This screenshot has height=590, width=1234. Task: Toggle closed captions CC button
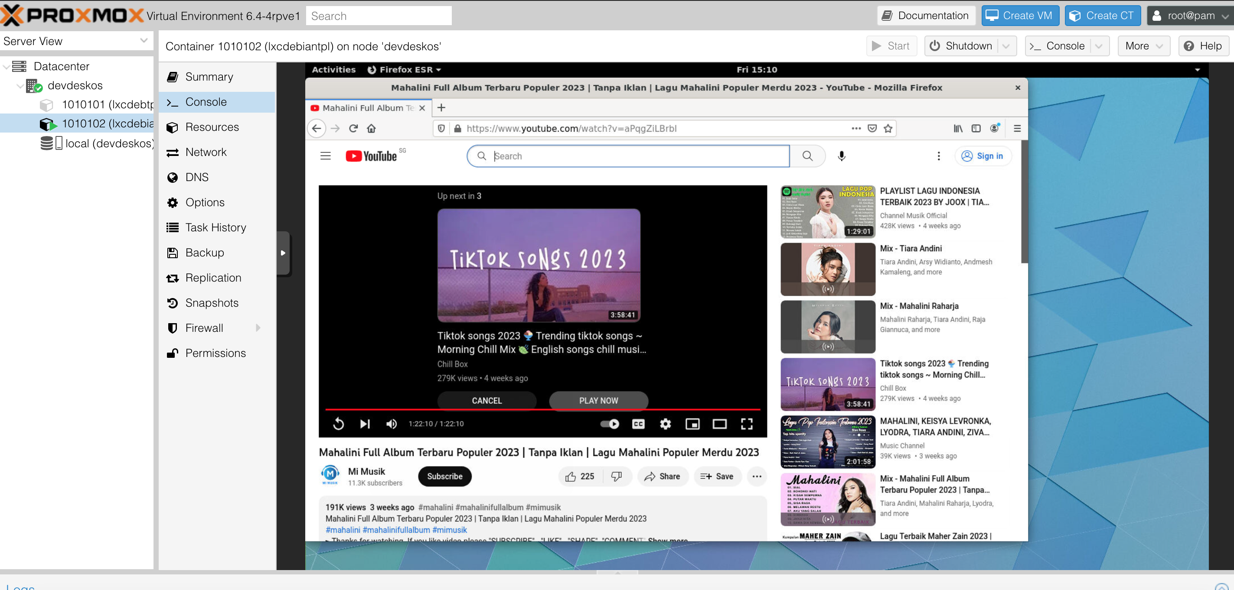pyautogui.click(x=638, y=424)
